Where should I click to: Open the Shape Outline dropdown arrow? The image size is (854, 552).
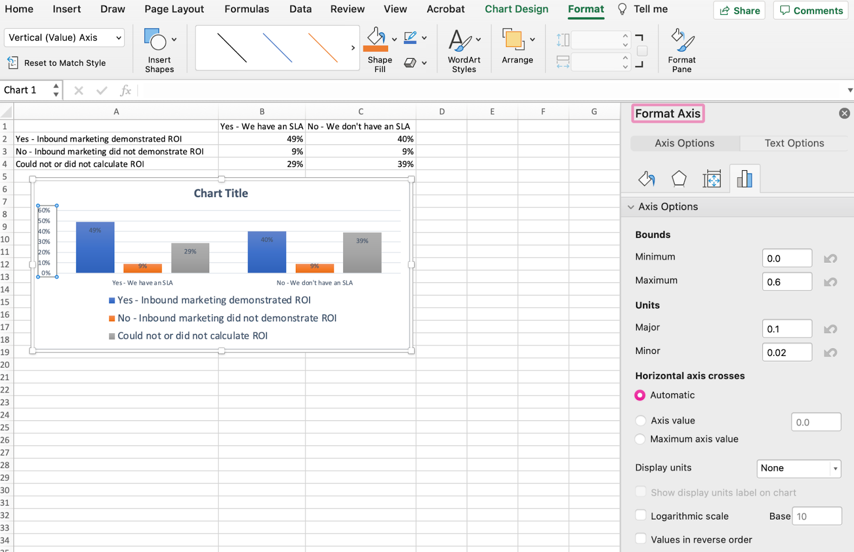424,38
